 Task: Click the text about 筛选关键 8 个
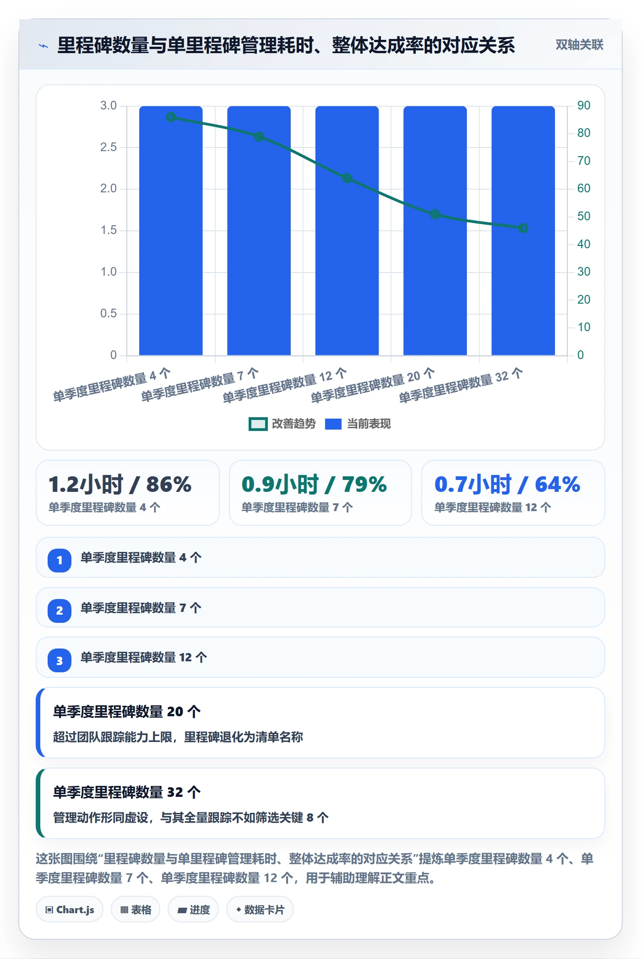pyautogui.click(x=191, y=817)
